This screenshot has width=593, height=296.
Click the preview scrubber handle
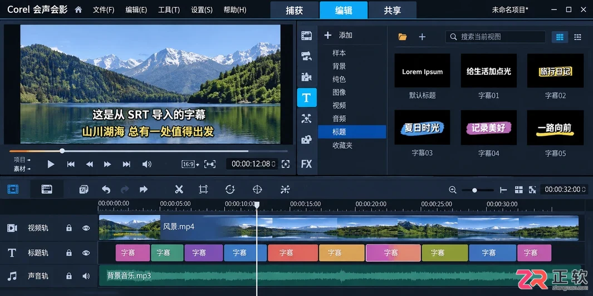pos(62,151)
